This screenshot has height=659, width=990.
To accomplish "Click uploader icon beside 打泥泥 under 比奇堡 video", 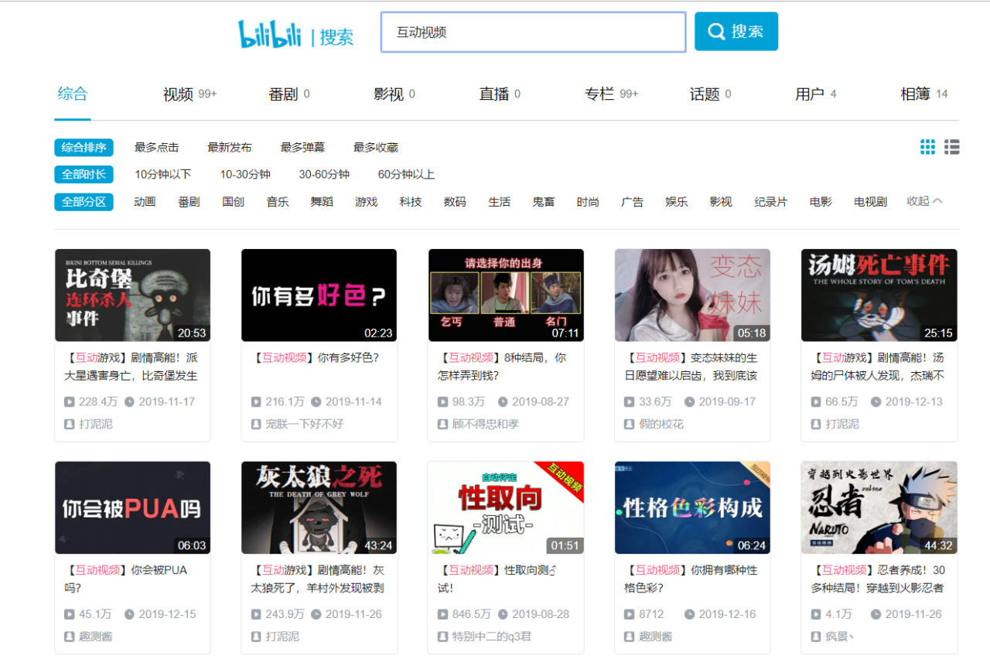I will [70, 424].
